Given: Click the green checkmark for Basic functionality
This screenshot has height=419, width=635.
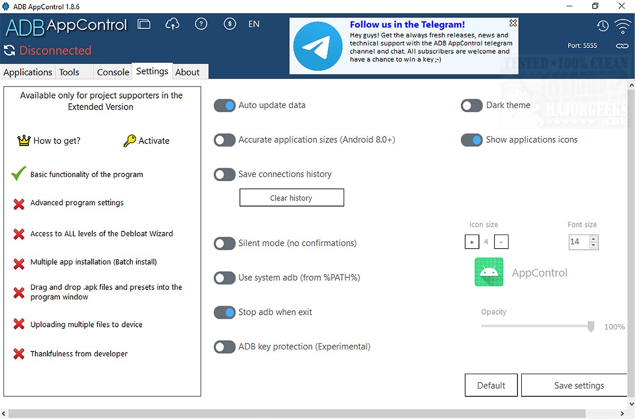Looking at the screenshot, I should tap(18, 173).
